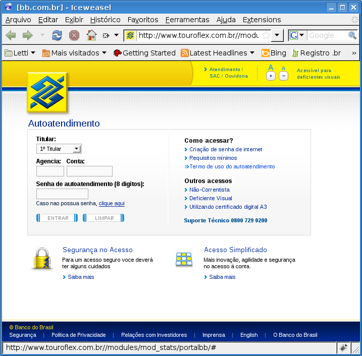362x356 pixels.
Task: Open the Bing bookmark
Action: [x=274, y=53]
